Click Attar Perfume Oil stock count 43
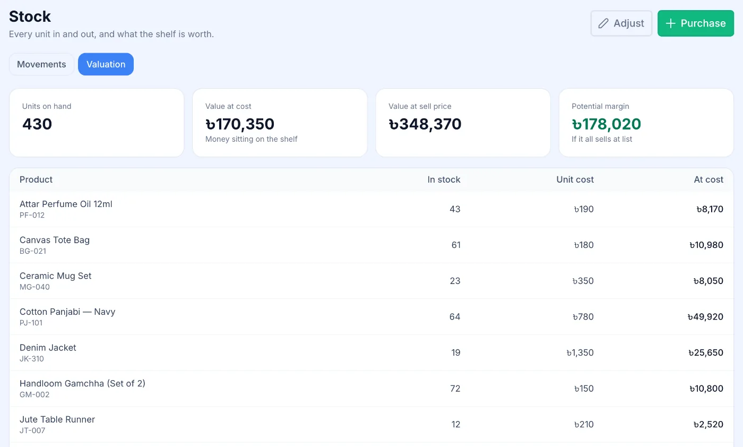 click(455, 209)
